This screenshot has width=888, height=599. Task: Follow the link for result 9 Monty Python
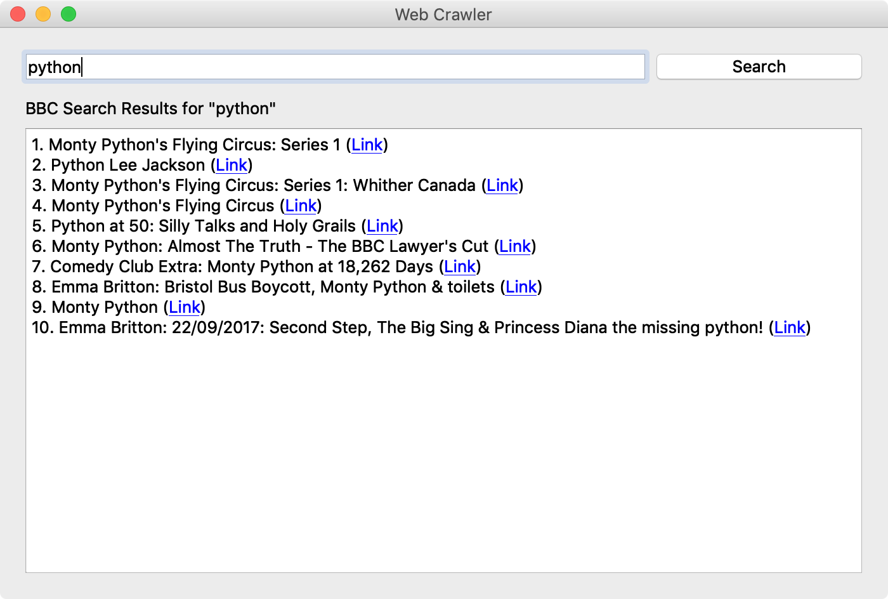point(185,307)
